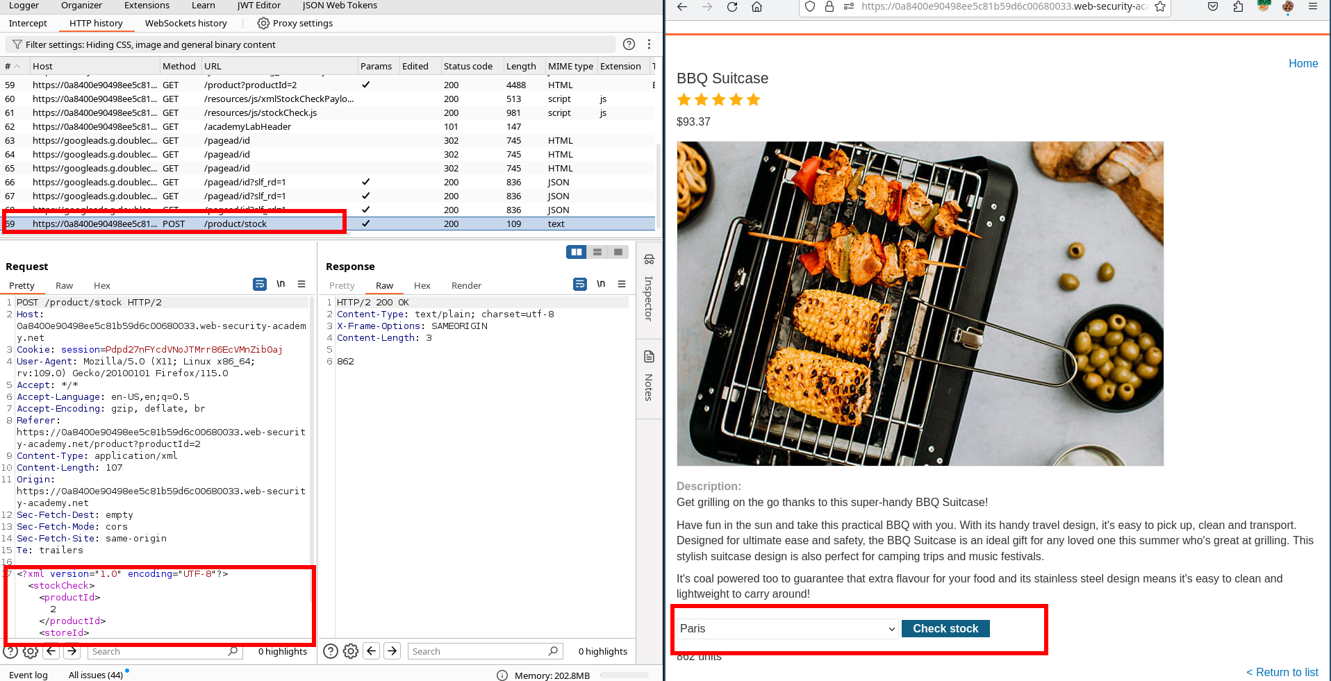
Task: Select row 62 /academyLabHeader request
Action: point(328,126)
